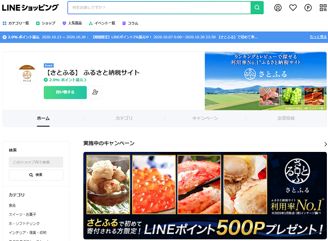Image resolution: width=328 pixels, height=241 pixels.
Task: Open favorites via the heart icon
Action: point(293,8)
